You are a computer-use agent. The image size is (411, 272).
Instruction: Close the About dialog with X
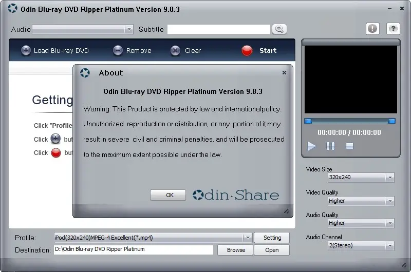tap(285, 72)
